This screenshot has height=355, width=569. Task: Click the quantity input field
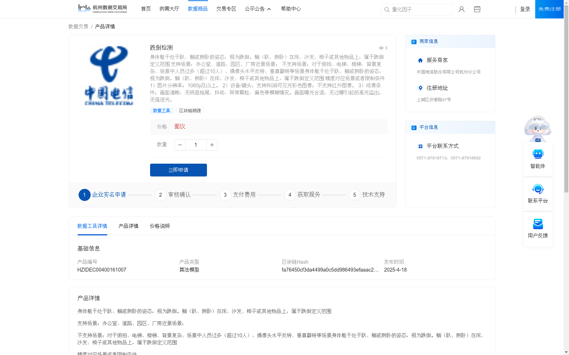[x=196, y=145]
